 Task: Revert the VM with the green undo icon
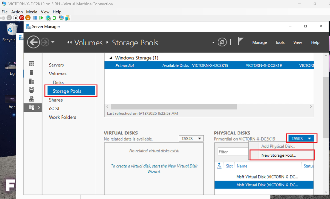(54, 18)
